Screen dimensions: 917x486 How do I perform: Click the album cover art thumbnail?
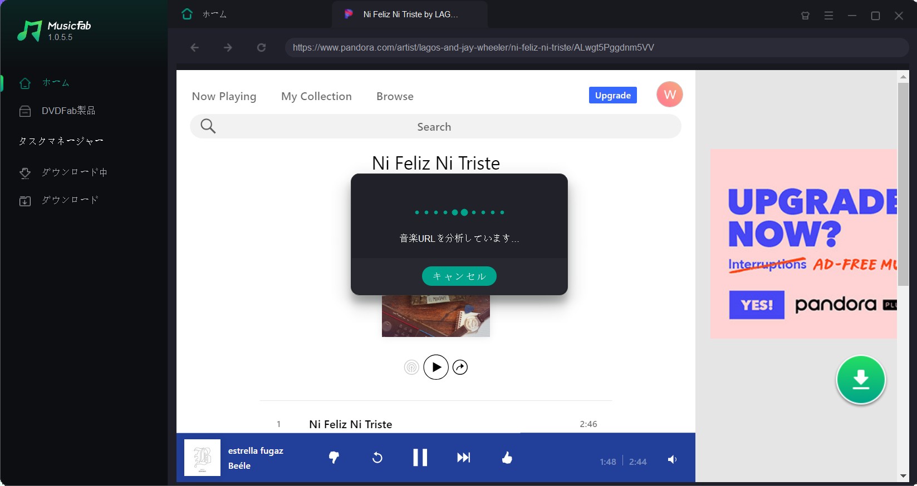pos(436,316)
